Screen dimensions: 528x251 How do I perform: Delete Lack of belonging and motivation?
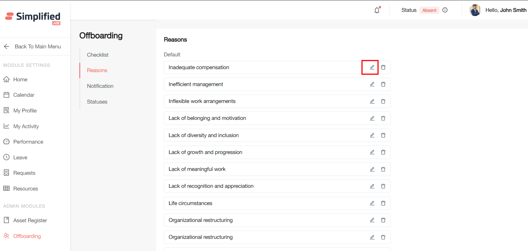tap(383, 118)
